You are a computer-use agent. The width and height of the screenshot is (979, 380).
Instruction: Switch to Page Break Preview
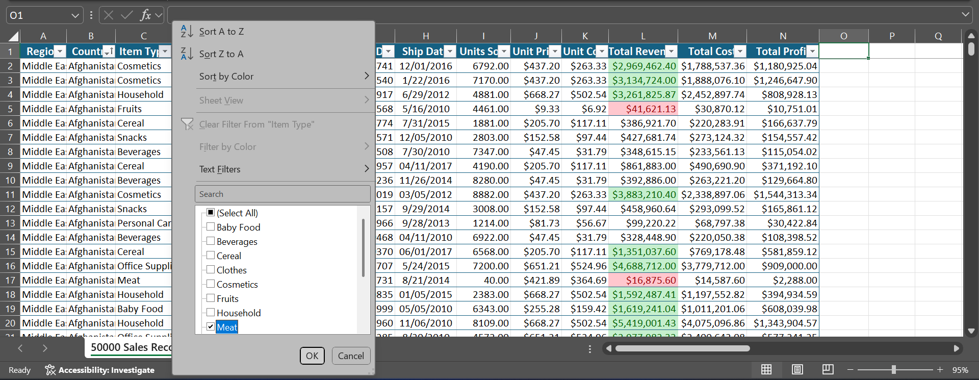click(x=828, y=370)
